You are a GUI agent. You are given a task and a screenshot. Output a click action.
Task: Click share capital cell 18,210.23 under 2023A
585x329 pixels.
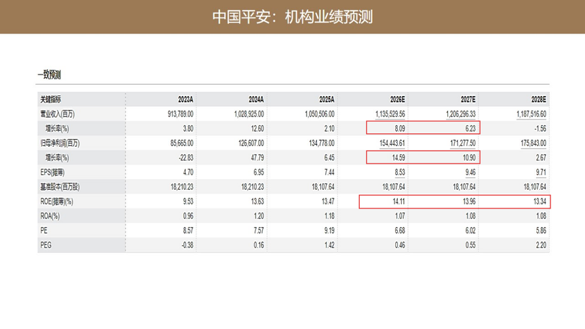182,187
